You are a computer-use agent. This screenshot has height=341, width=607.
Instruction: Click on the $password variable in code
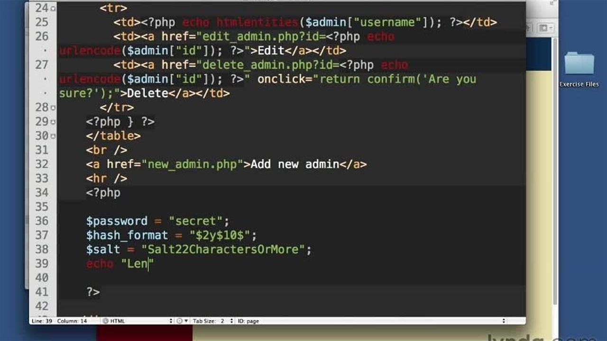point(117,221)
